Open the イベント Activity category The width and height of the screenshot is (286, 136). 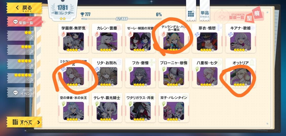coord(21,92)
